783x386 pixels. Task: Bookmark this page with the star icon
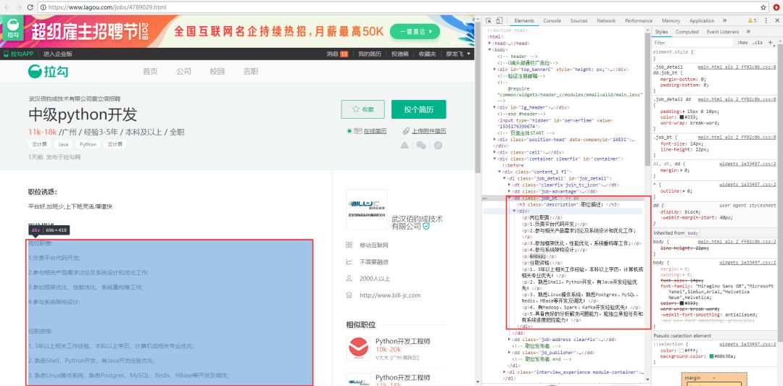(x=763, y=7)
